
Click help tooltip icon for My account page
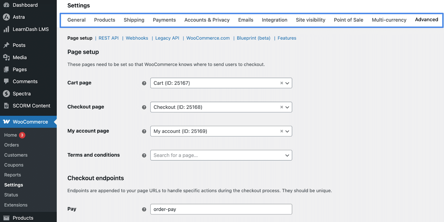click(x=144, y=131)
